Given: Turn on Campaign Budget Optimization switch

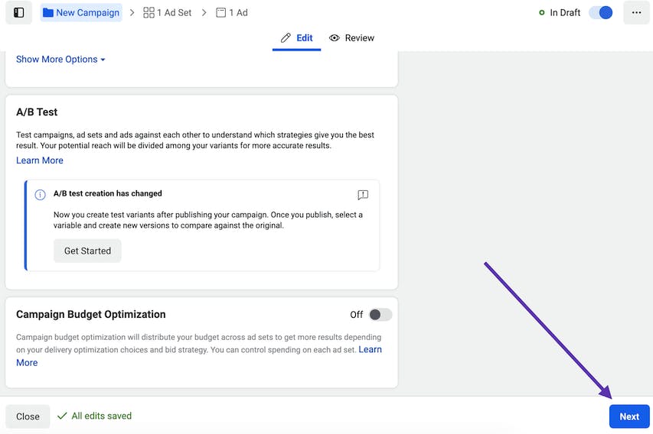Looking at the screenshot, I should (380, 315).
